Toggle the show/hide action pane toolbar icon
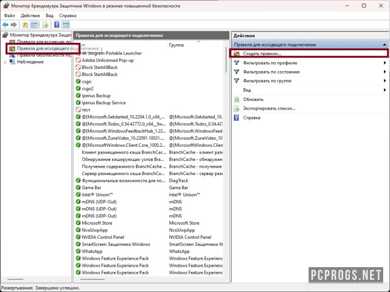390x292 pixels. click(x=66, y=25)
